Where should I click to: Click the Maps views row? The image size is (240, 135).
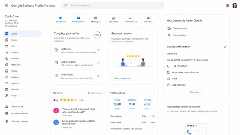point(133,122)
